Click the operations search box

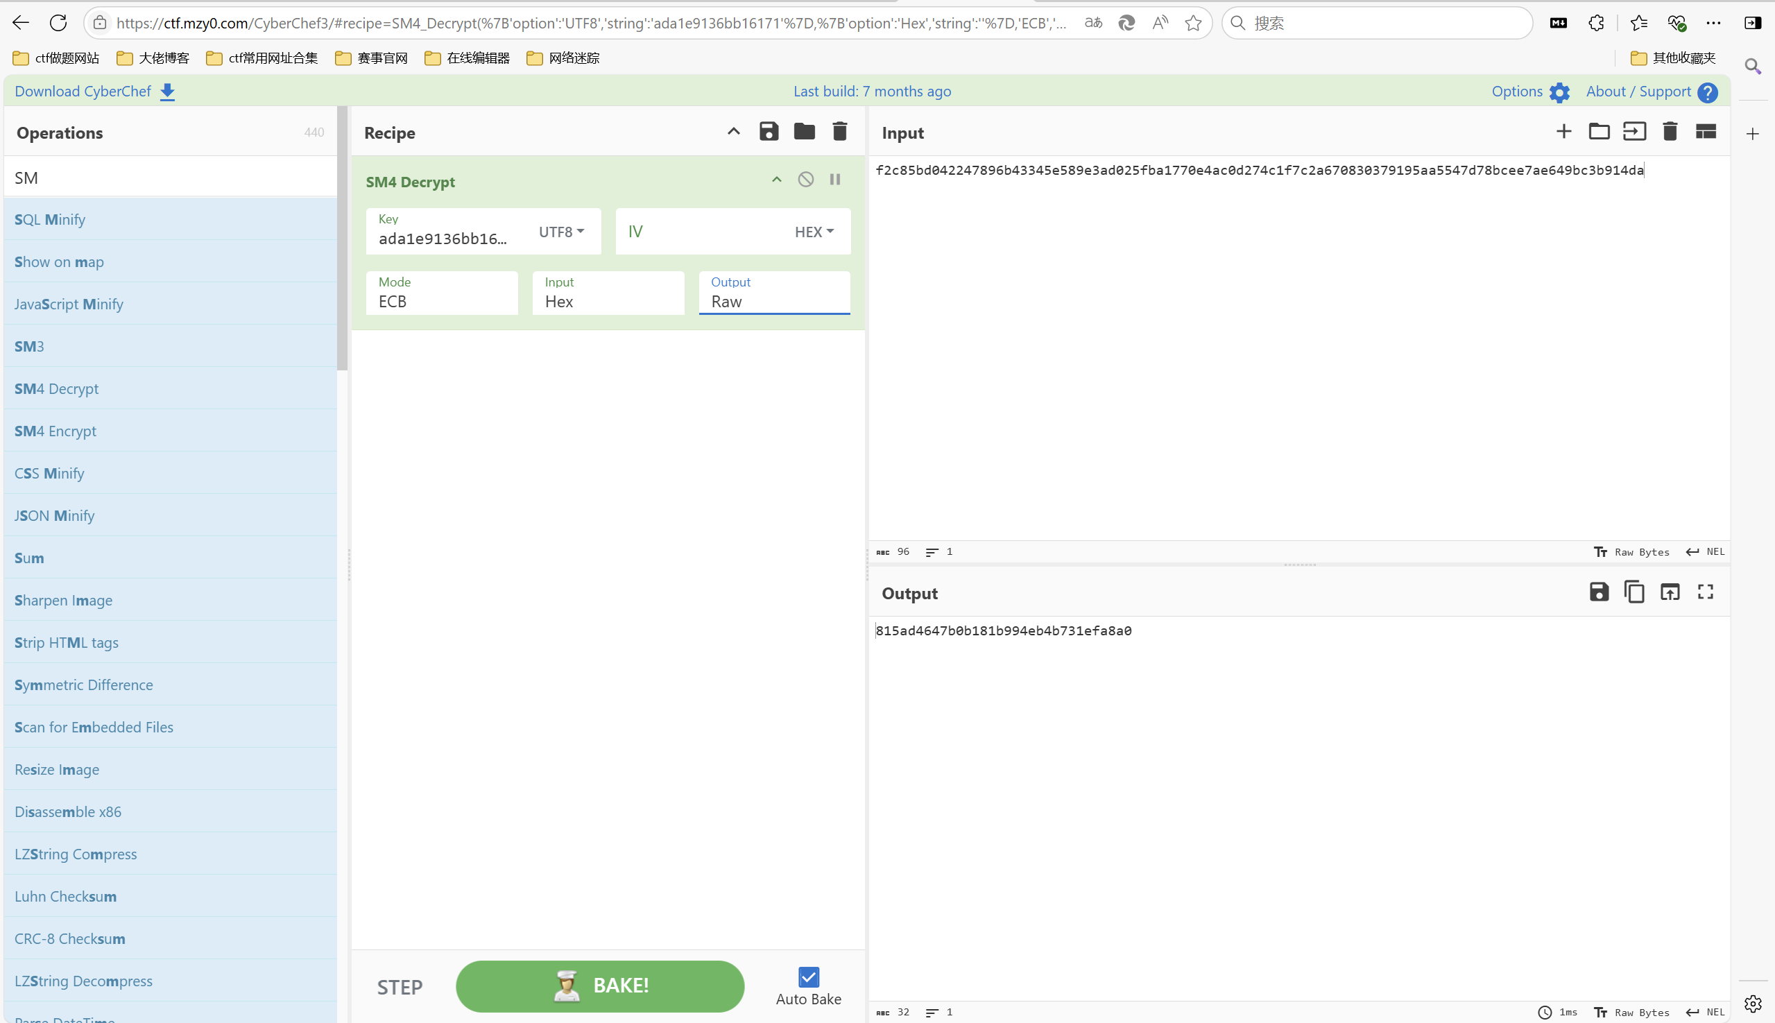171,177
